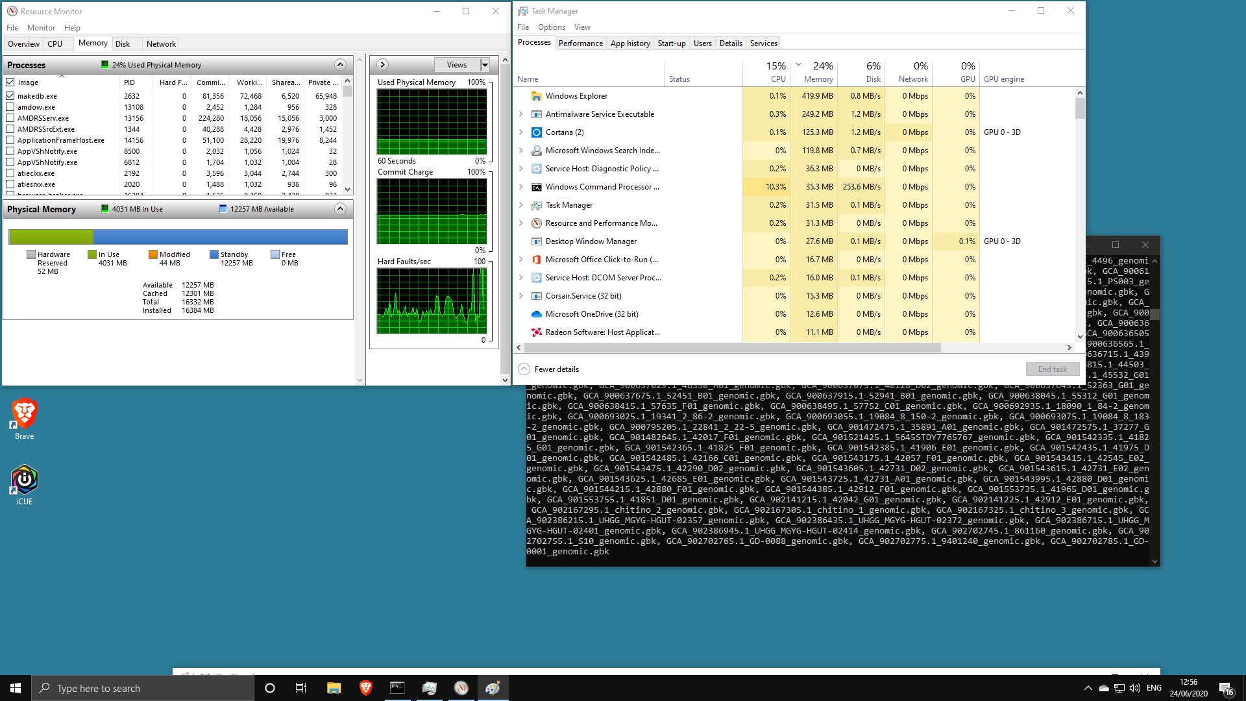Expand the Windows Command Processor group

520,187
